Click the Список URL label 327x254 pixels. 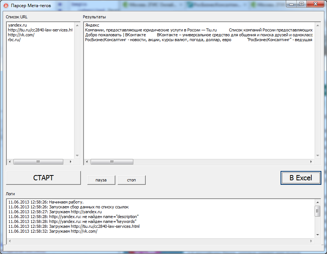[x=16, y=17]
